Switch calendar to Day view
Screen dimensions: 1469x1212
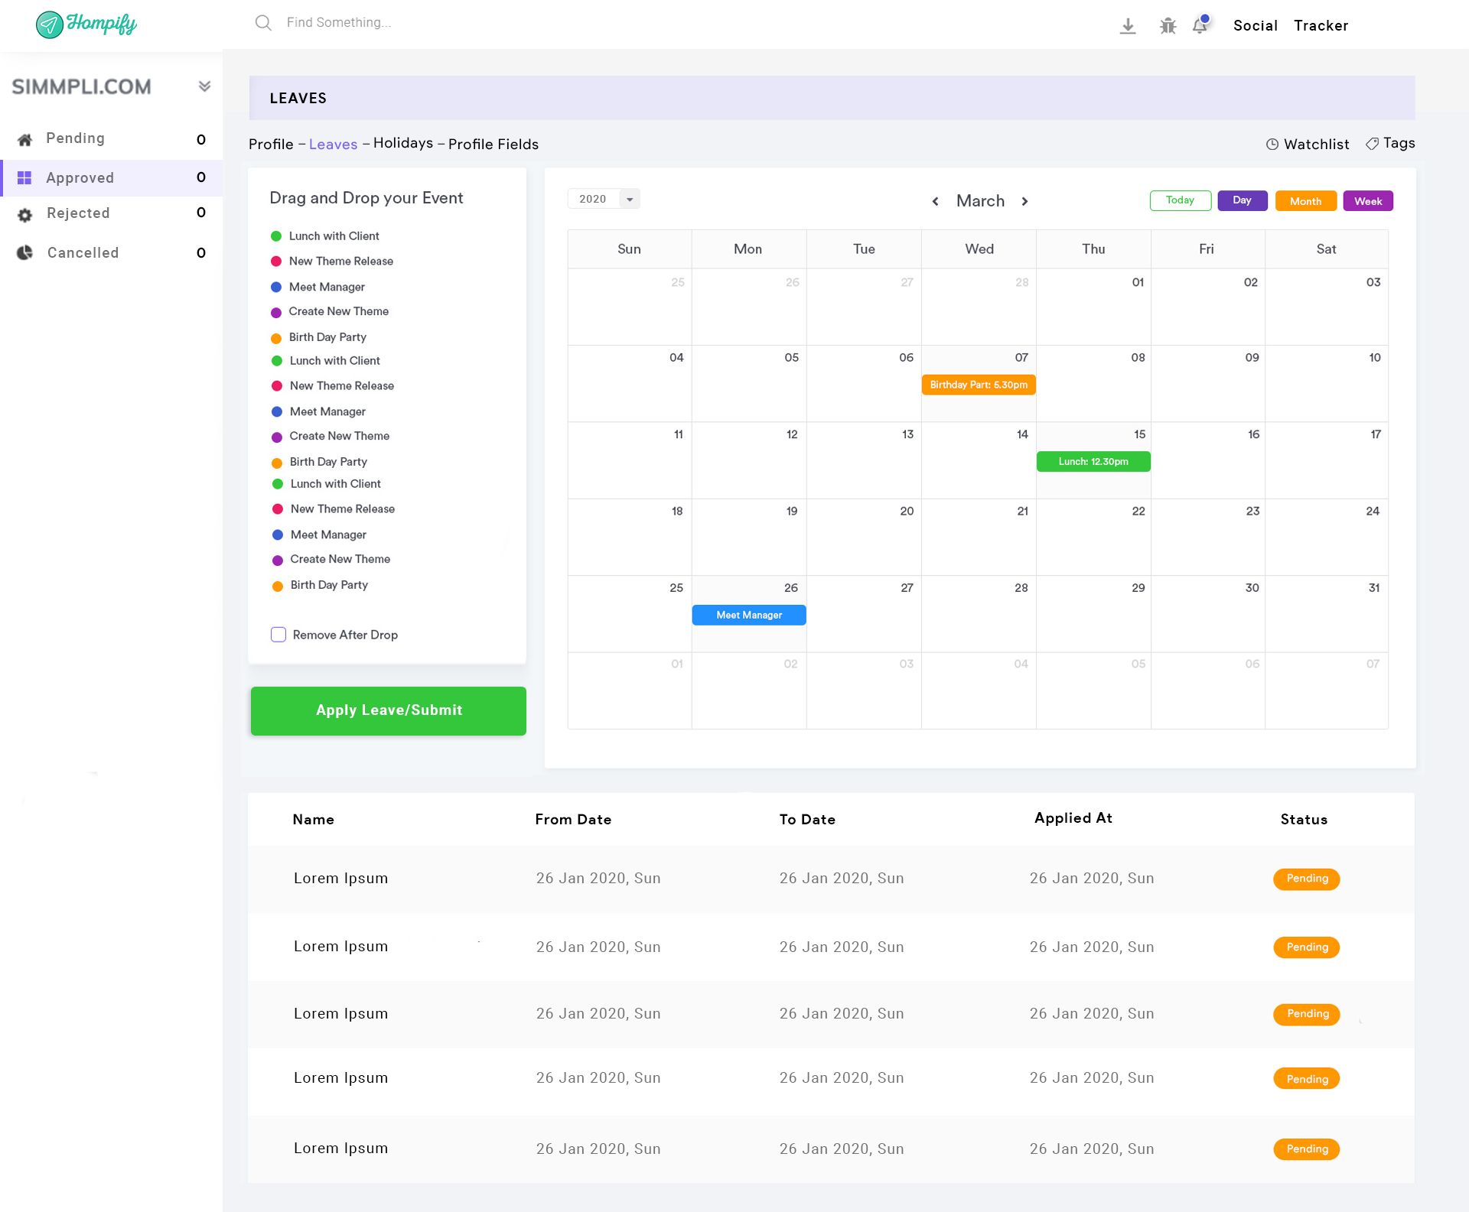coord(1242,200)
